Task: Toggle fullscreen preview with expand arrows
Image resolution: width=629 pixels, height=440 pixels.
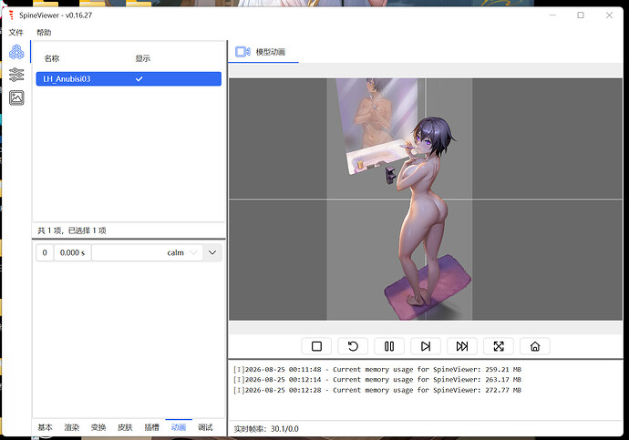Action: (x=499, y=346)
